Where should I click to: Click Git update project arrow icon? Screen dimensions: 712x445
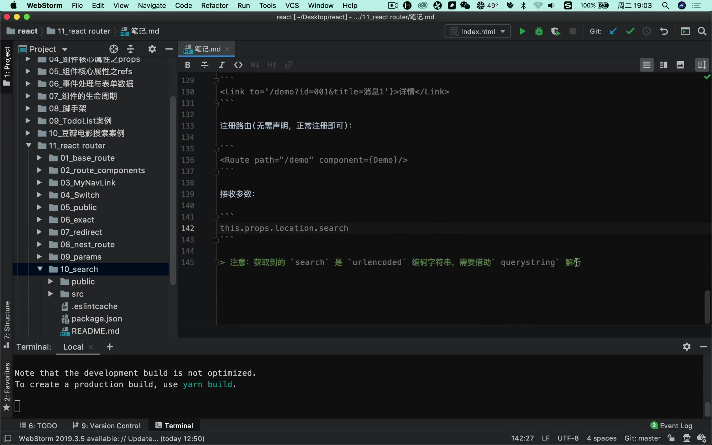(x=613, y=31)
